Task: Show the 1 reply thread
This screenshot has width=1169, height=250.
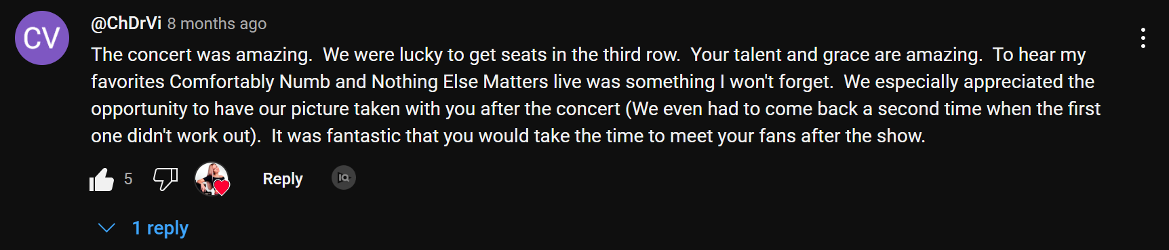Action: 160,228
